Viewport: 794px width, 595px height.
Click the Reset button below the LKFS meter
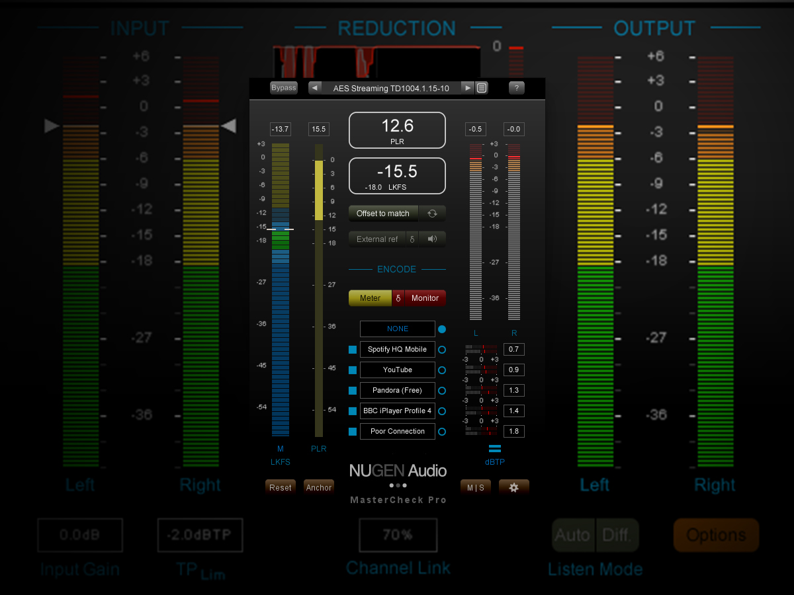click(280, 487)
